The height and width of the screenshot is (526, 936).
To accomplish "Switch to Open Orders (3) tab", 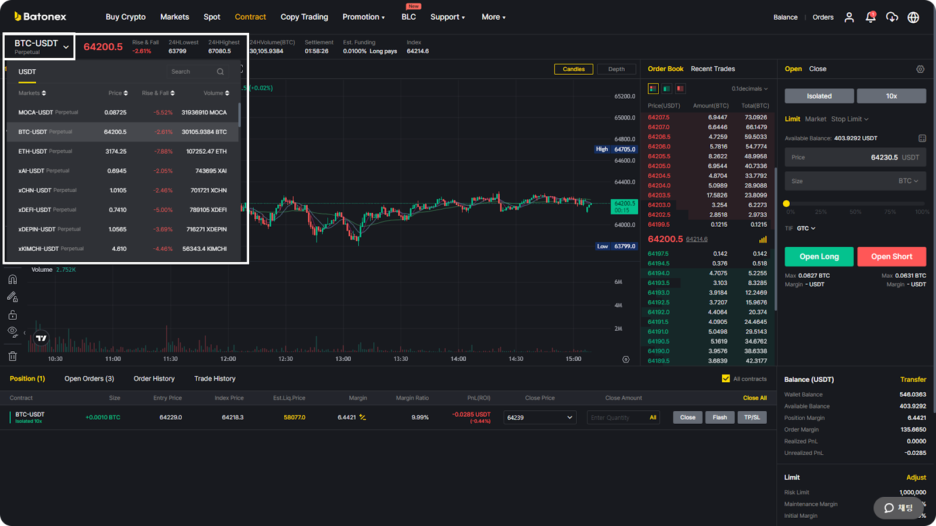I will [x=89, y=379].
